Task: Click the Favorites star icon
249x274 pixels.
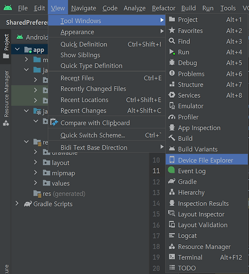Action: click(172, 30)
